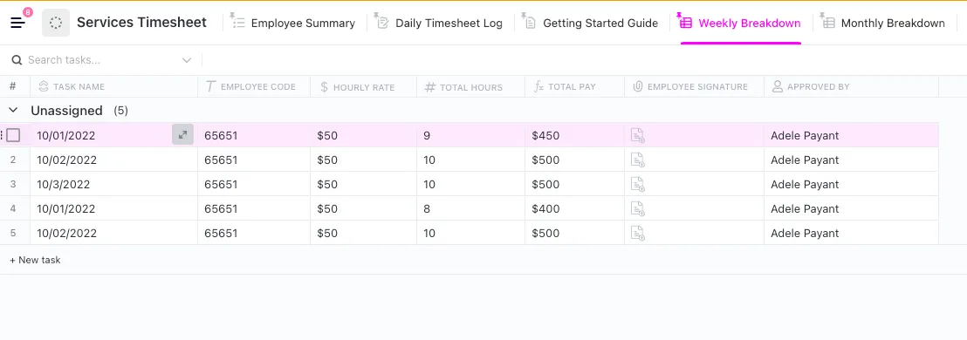Click signature attachment icon in the $450 row
Viewport: 967px width, 340px height.
tap(638, 135)
